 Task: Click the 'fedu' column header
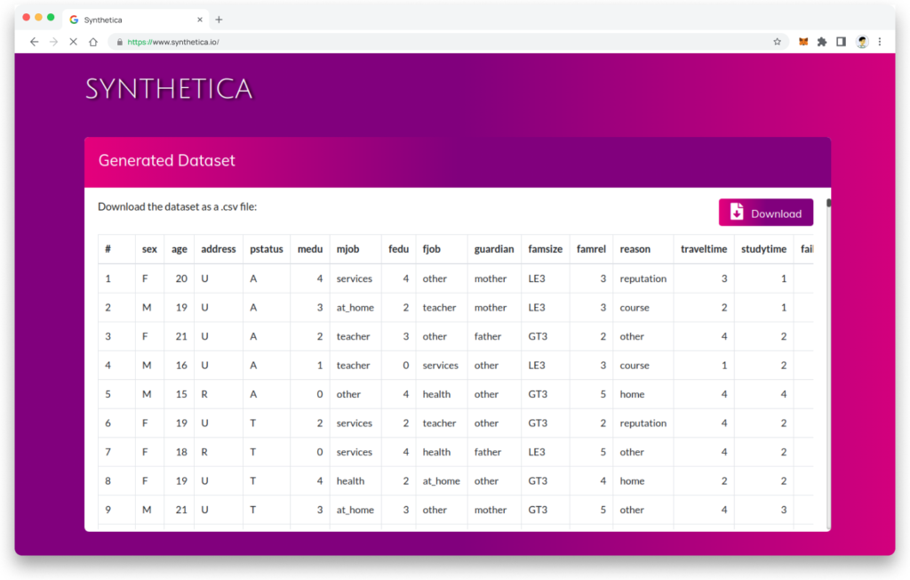[398, 249]
